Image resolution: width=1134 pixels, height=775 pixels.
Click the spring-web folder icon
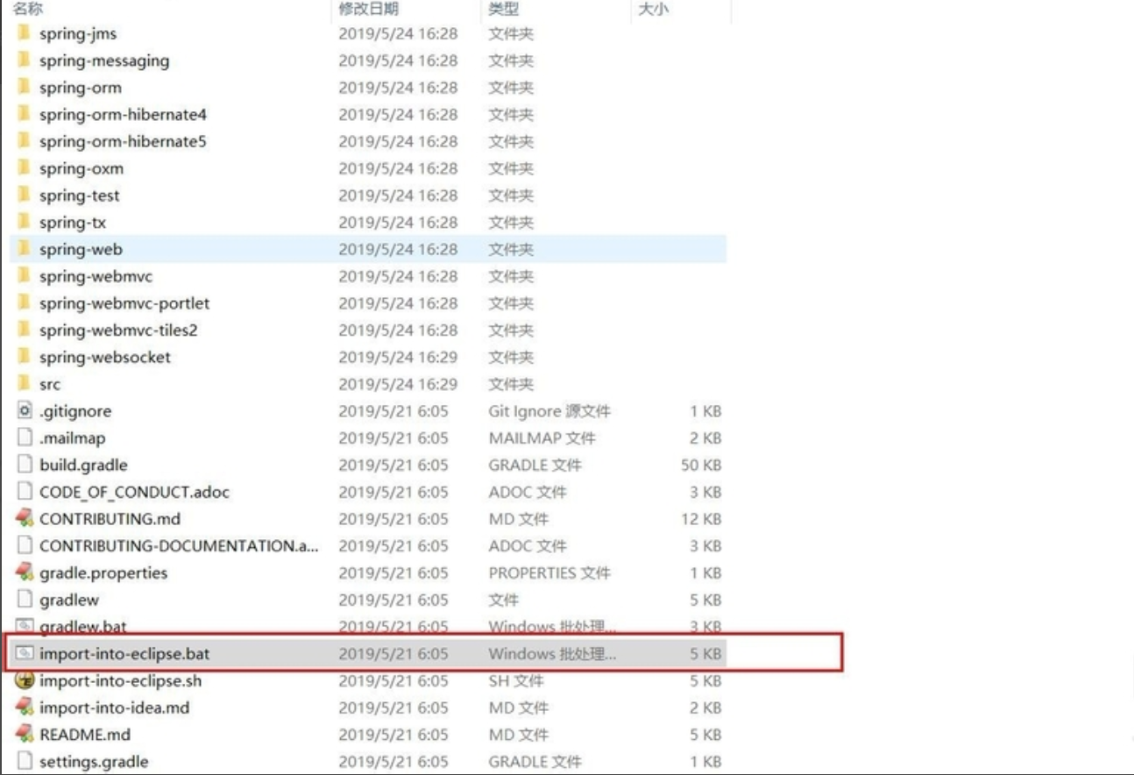coord(24,249)
